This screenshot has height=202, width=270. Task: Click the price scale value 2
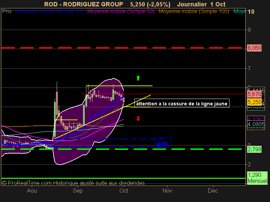coord(249,164)
